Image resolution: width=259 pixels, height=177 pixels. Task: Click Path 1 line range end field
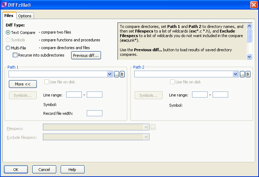point(95,95)
